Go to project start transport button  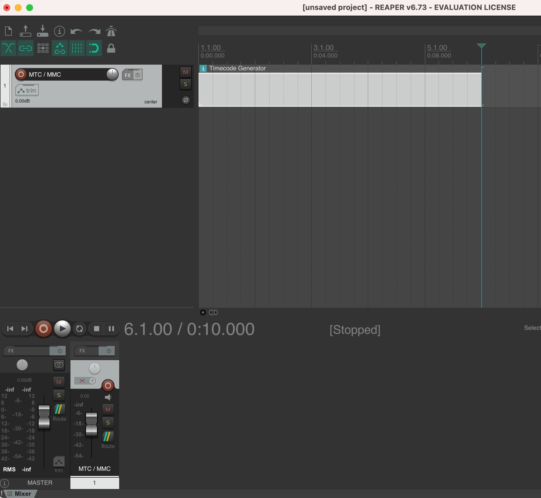point(10,329)
